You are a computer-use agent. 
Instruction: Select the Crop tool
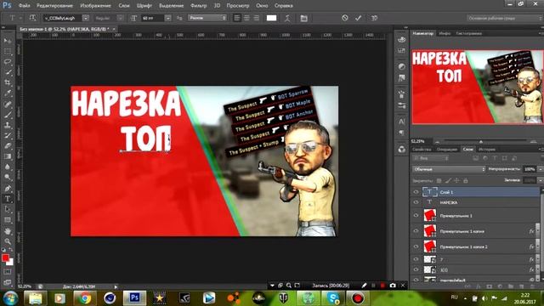[x=8, y=82]
